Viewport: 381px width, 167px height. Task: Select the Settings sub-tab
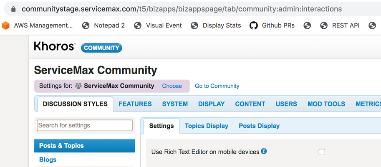point(161,126)
